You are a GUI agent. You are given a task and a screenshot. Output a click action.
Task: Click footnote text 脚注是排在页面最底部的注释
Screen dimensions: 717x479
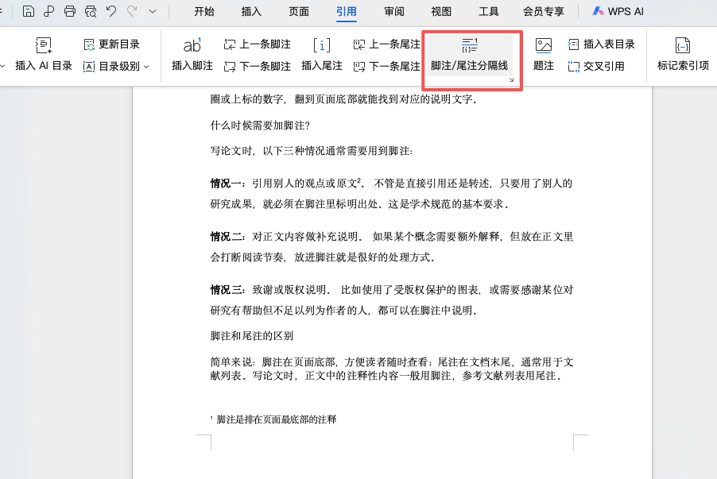(x=276, y=419)
